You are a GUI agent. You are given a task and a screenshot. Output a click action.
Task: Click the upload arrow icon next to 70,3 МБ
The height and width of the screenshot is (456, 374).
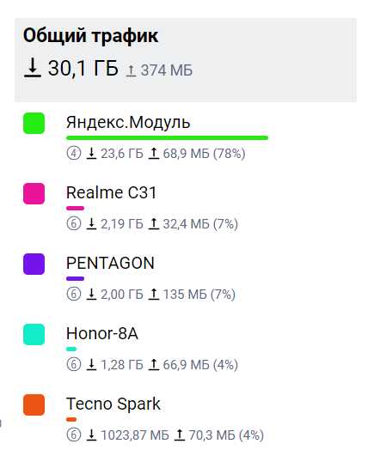point(180,435)
